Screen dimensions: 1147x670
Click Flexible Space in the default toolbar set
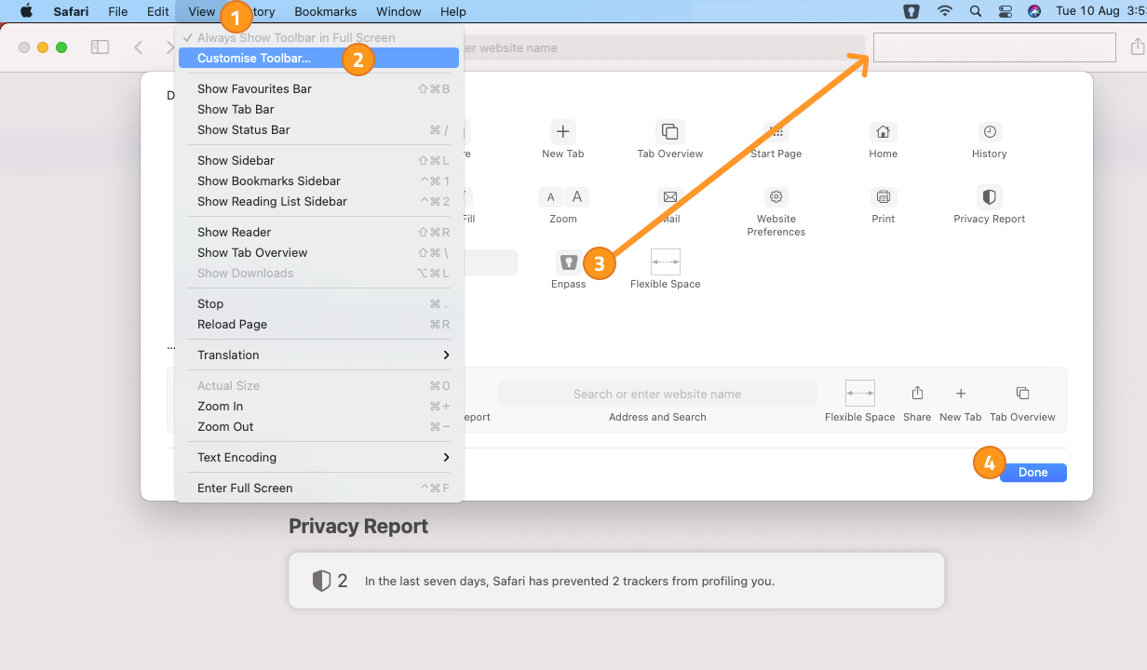point(860,401)
